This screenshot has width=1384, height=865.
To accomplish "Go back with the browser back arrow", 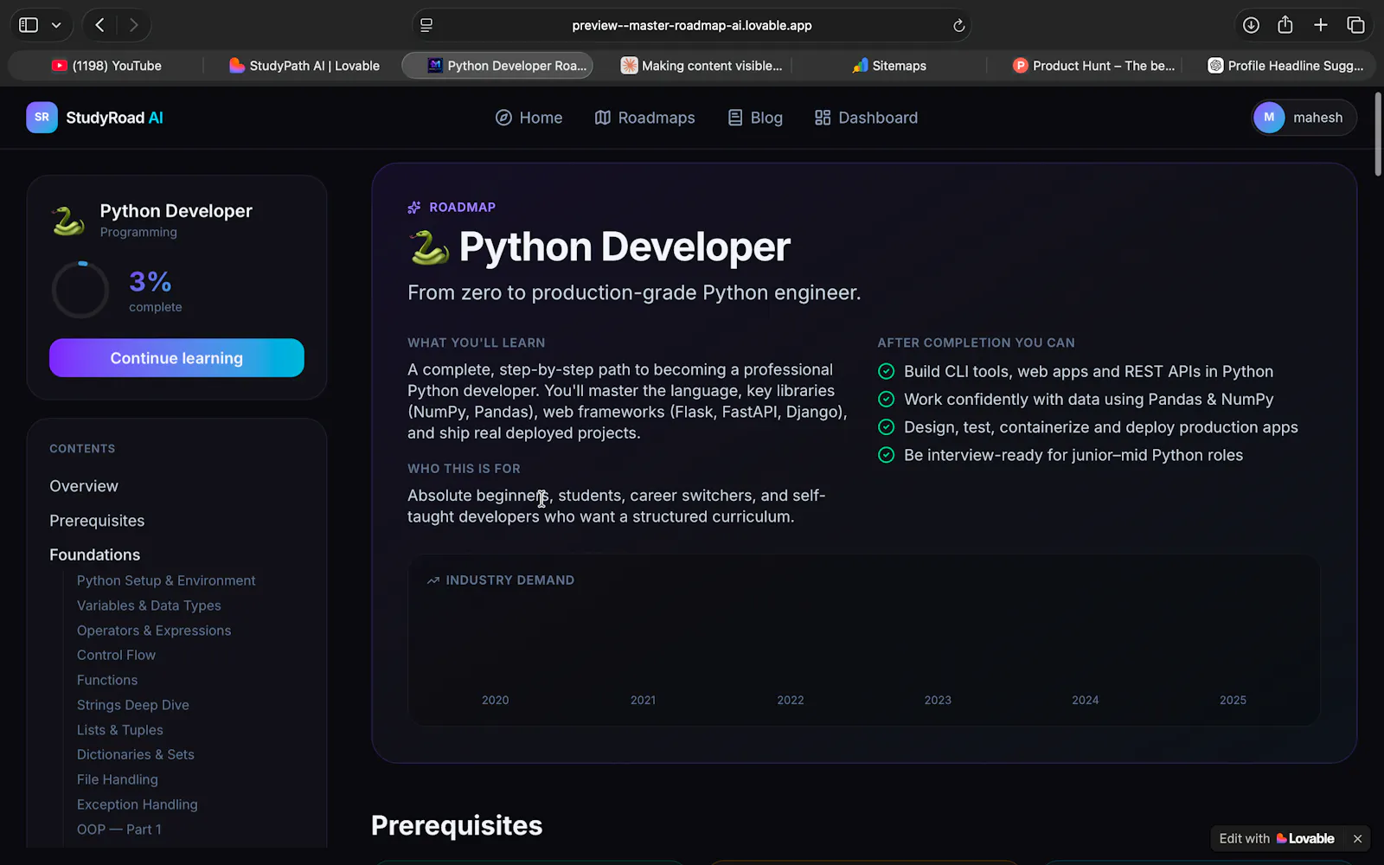I will (99, 25).
